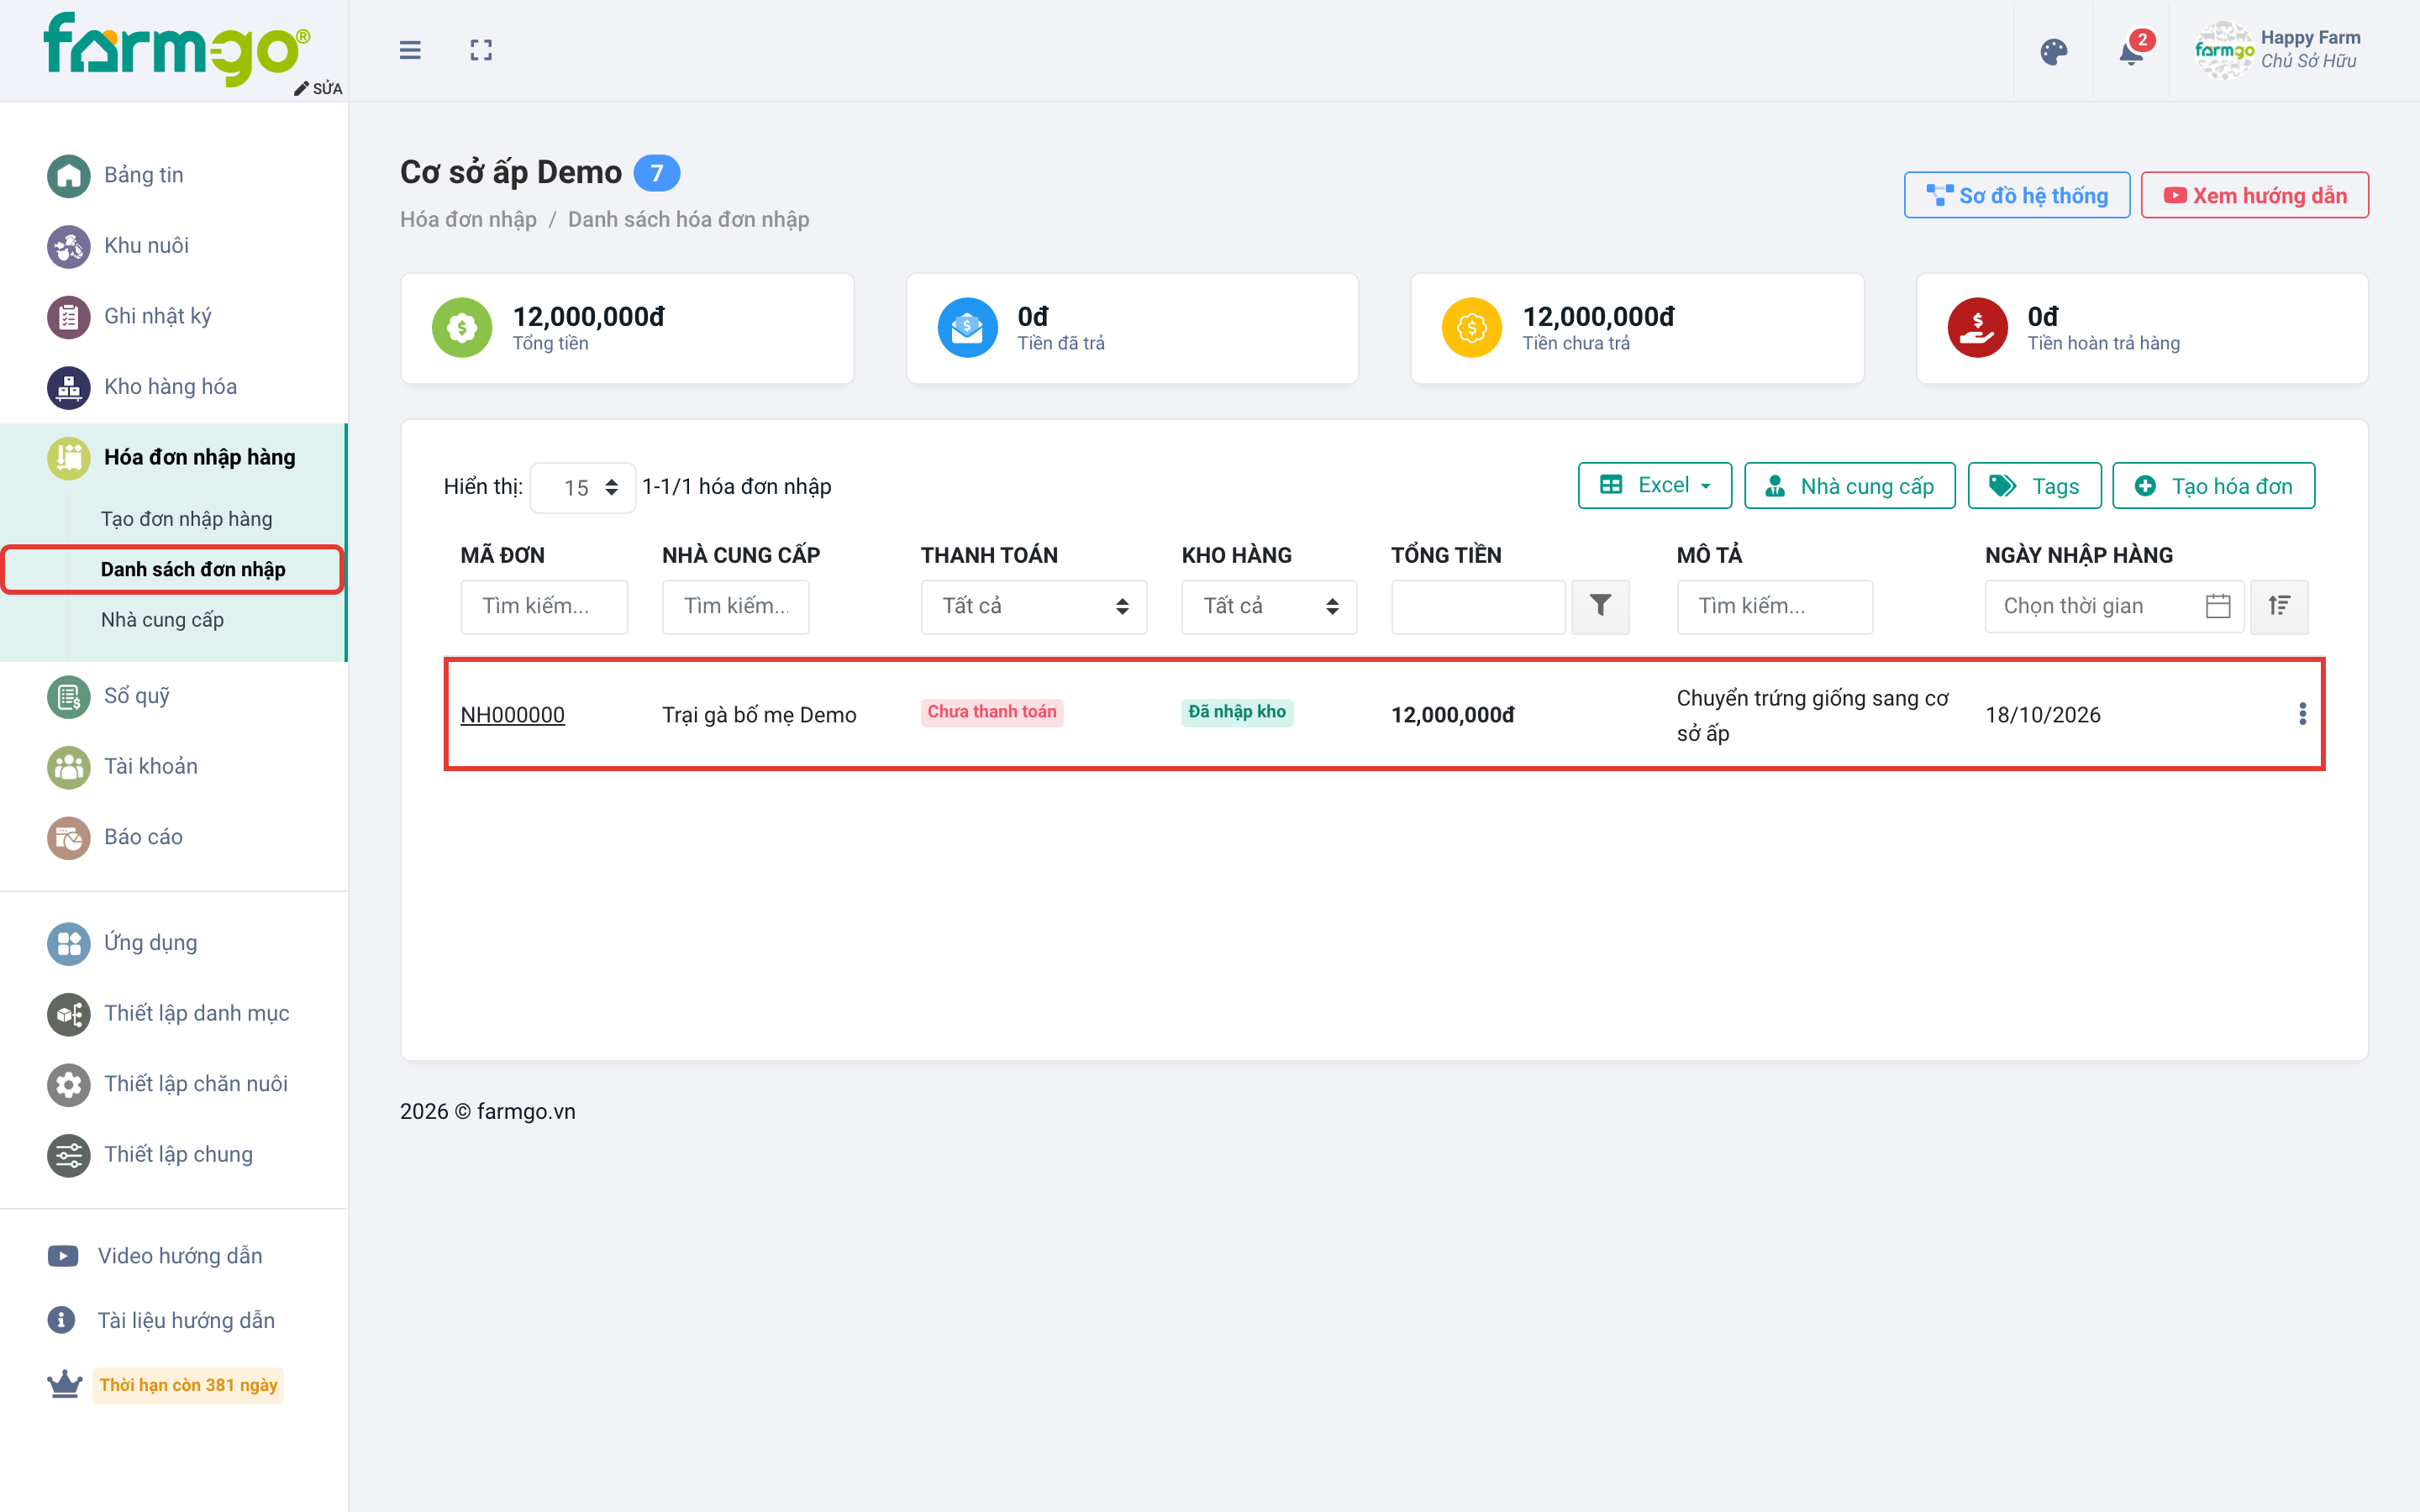
Task: Open the three-dot menu for NH000000
Action: (x=2302, y=714)
